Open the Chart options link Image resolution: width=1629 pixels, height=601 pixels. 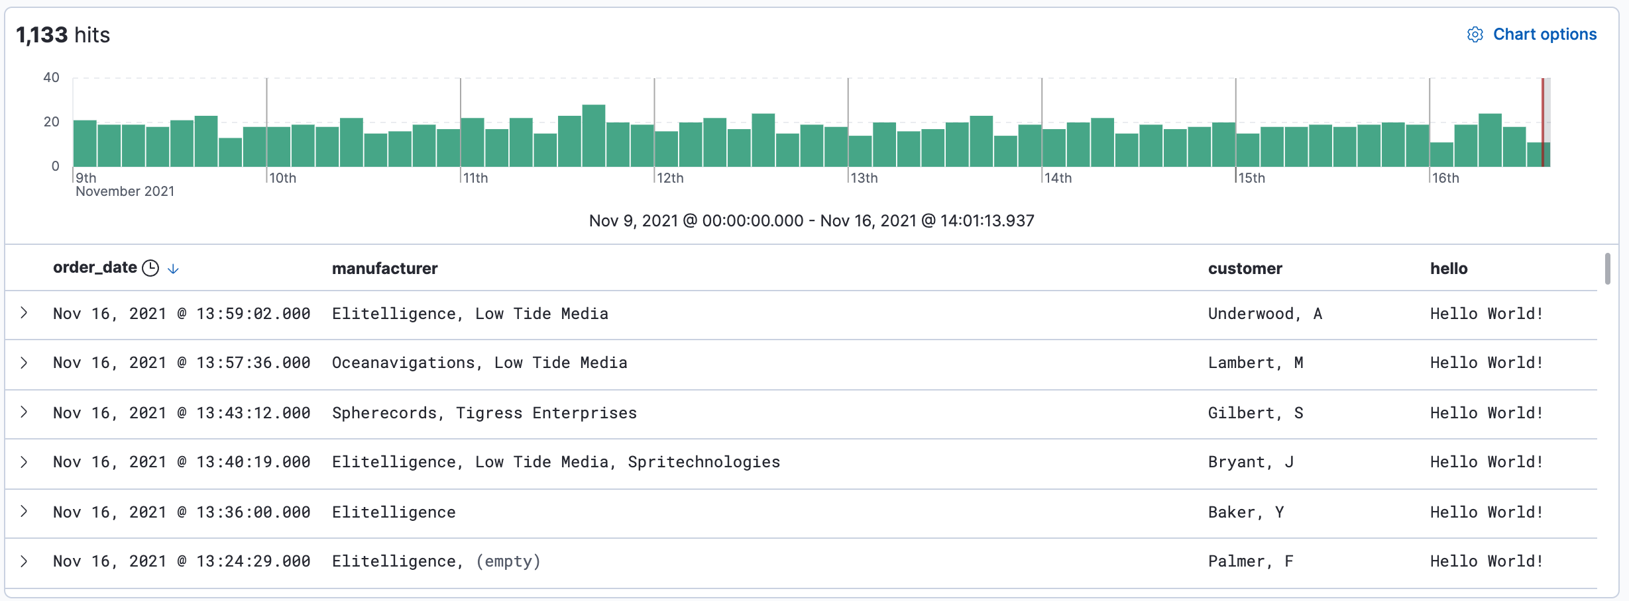click(1544, 34)
